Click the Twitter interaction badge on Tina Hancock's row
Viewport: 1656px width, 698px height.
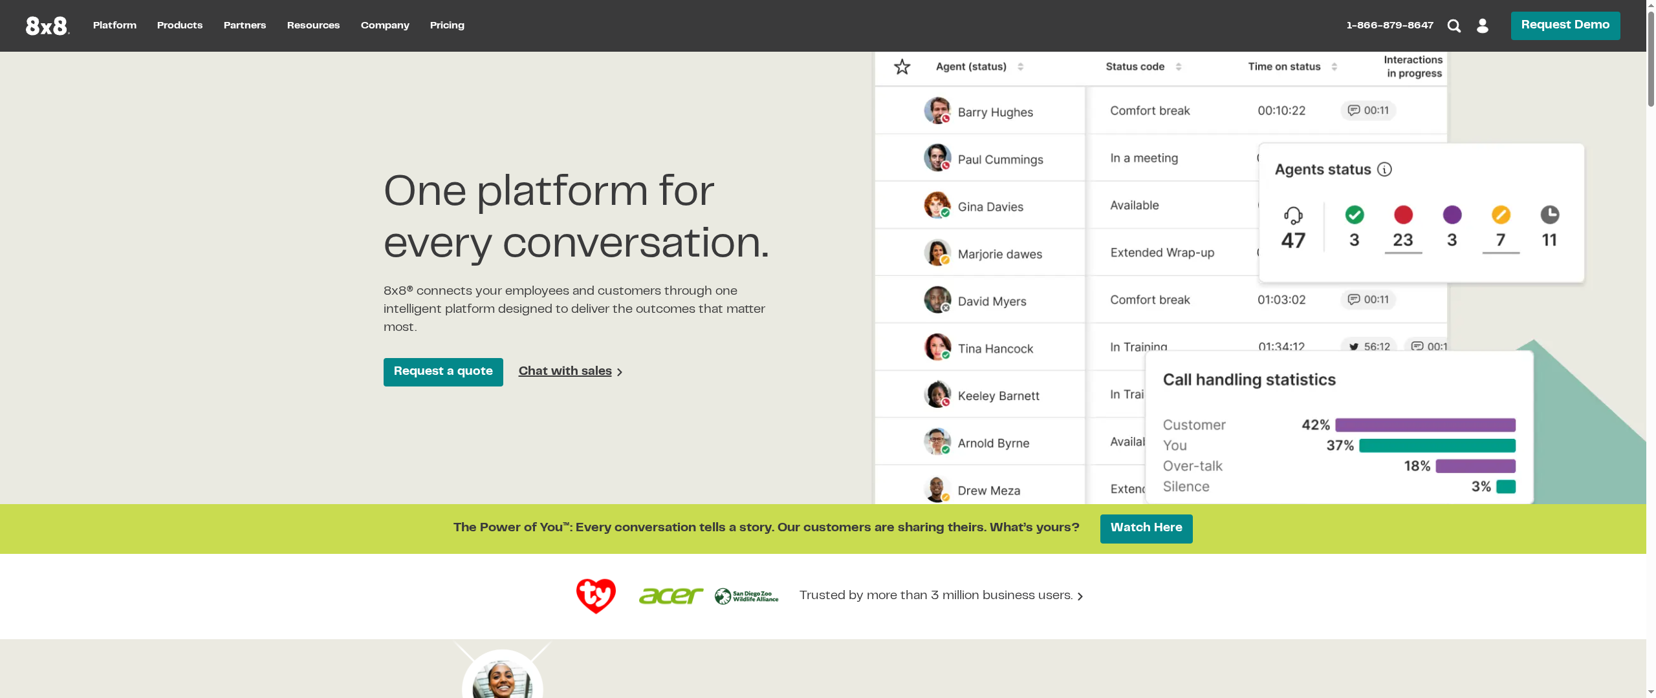[1367, 346]
